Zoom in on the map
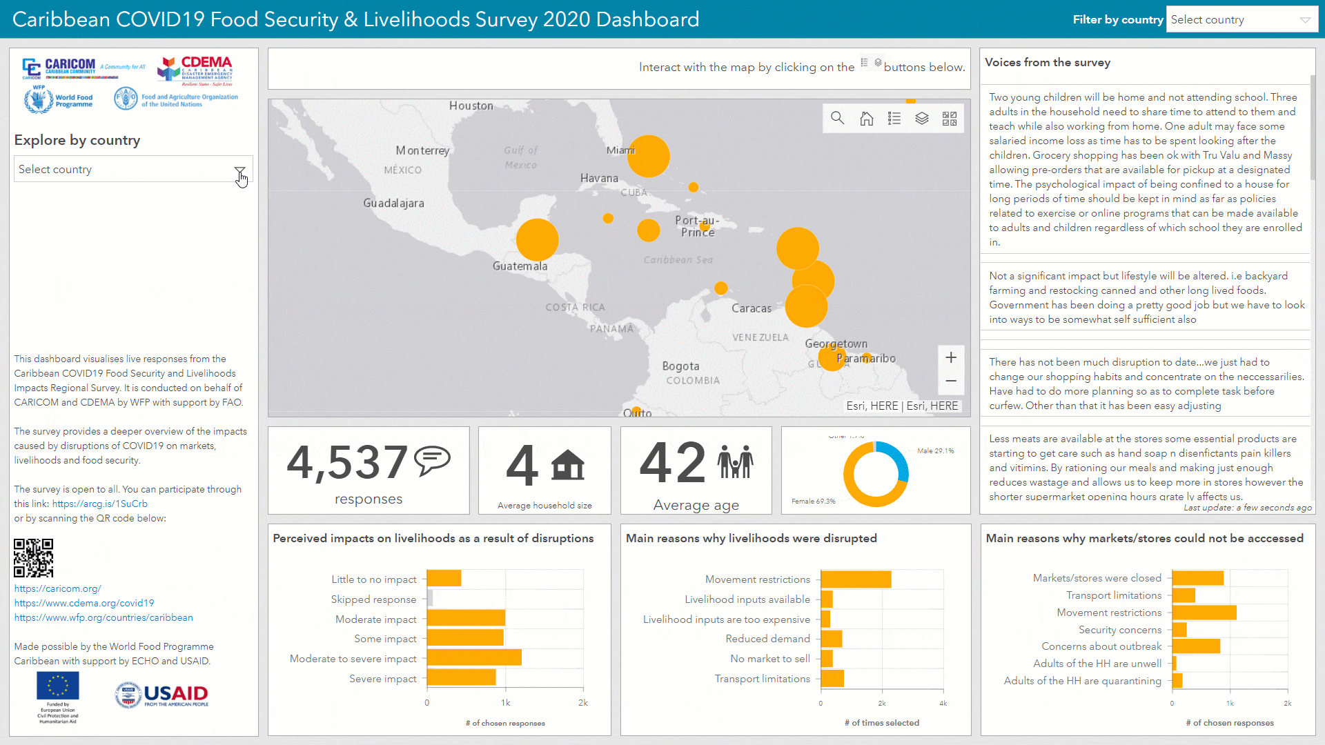 (950, 357)
